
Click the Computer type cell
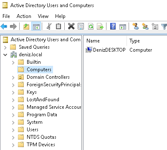tap(141, 50)
